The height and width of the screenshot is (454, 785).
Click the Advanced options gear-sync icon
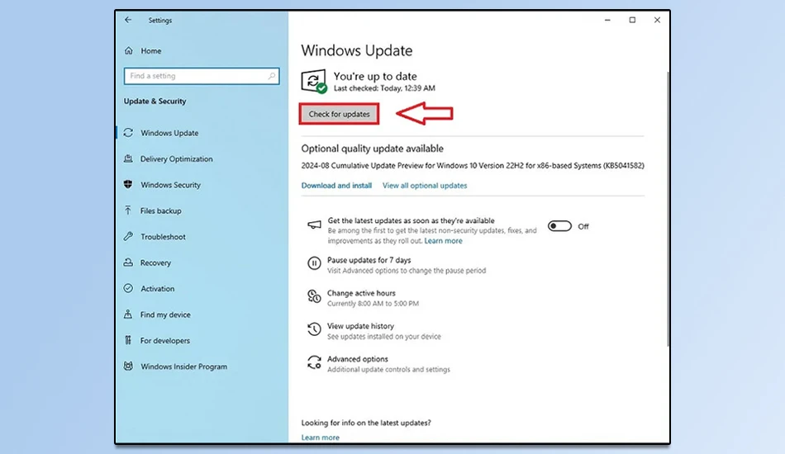click(314, 362)
